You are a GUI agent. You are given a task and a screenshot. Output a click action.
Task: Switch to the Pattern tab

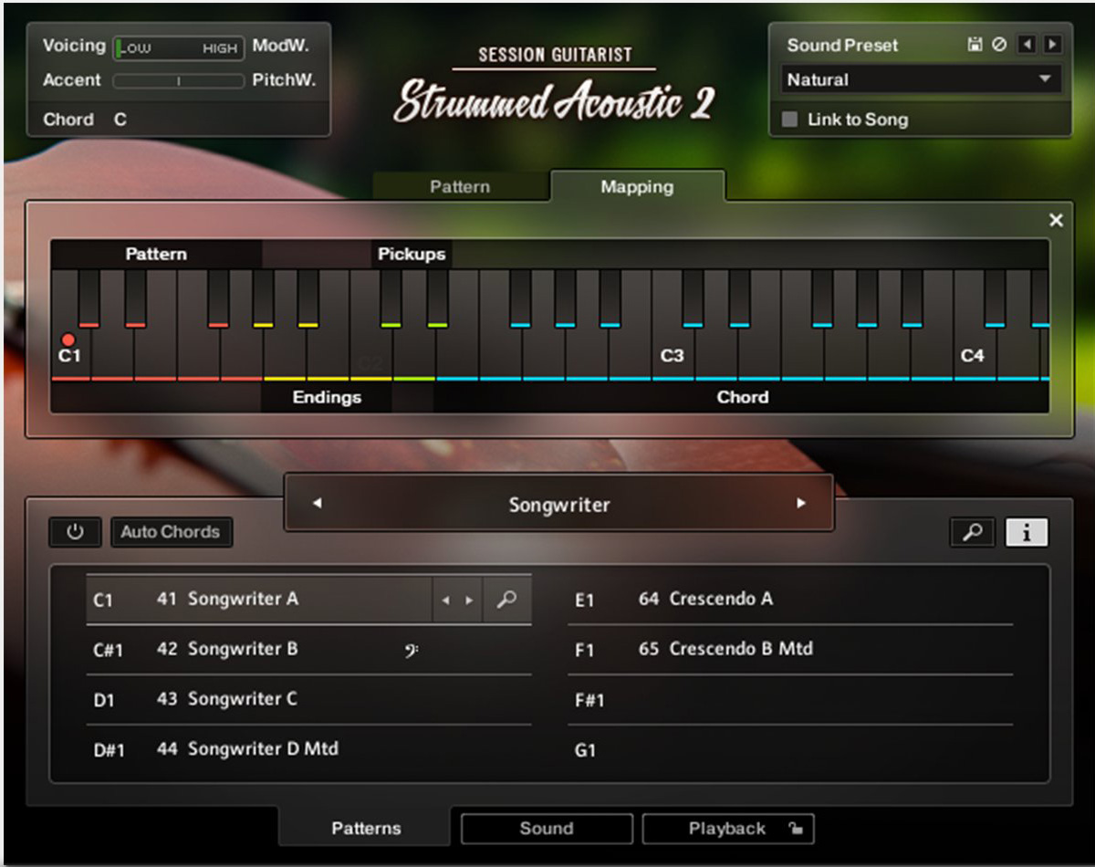tap(460, 186)
